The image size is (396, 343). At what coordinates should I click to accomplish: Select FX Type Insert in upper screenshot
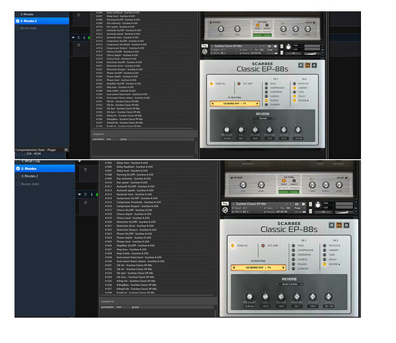coord(267,25)
